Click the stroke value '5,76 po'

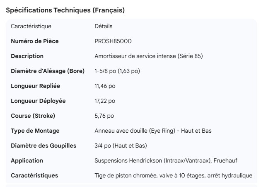(x=104, y=116)
